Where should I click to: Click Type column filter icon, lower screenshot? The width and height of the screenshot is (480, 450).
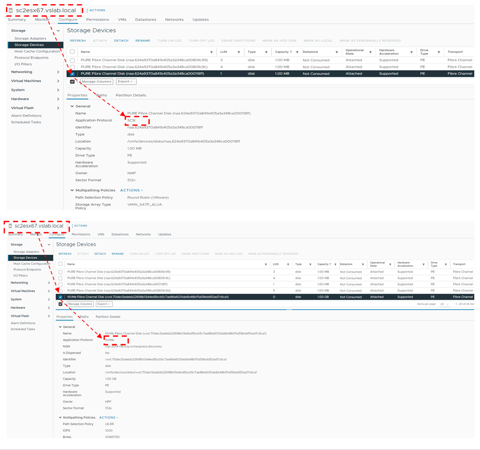tap(311, 264)
